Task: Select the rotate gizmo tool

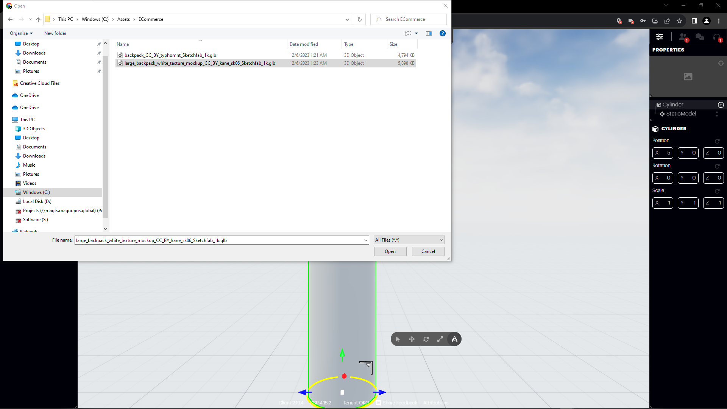Action: 426,339
